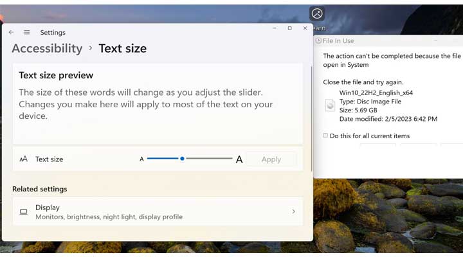Click Date modified 2/5/2023 text
This screenshot has width=463, height=257.
[388, 119]
